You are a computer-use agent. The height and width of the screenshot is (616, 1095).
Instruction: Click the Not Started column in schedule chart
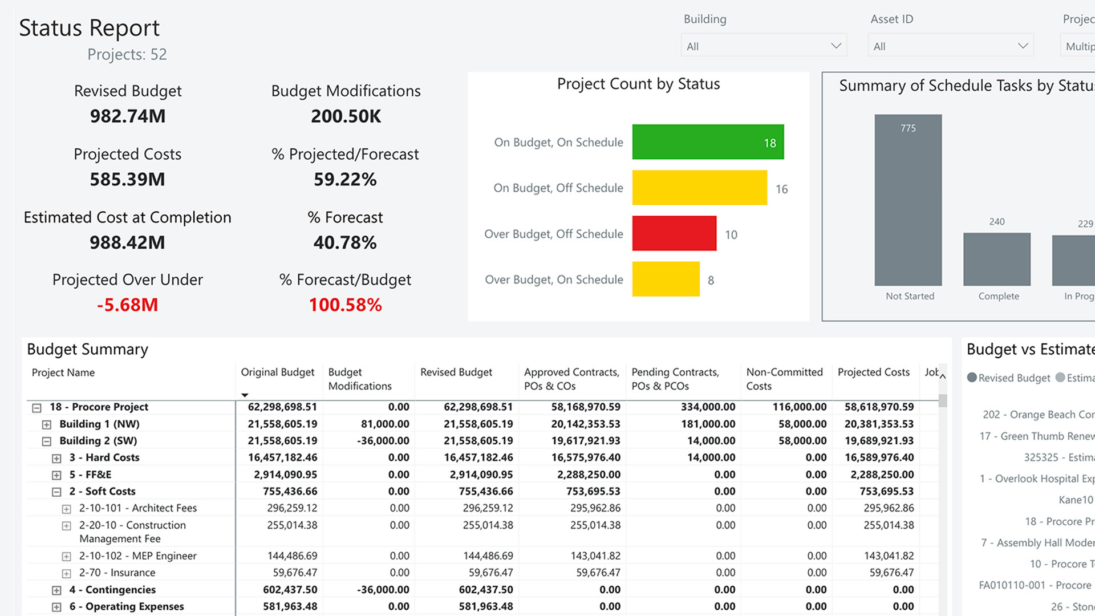pyautogui.click(x=908, y=200)
